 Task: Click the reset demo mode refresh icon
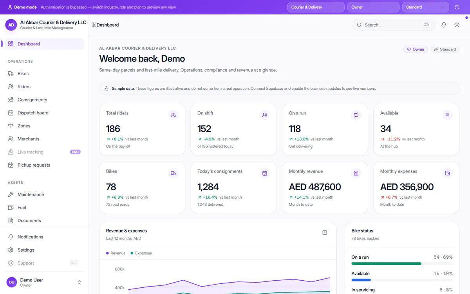click(457, 7)
